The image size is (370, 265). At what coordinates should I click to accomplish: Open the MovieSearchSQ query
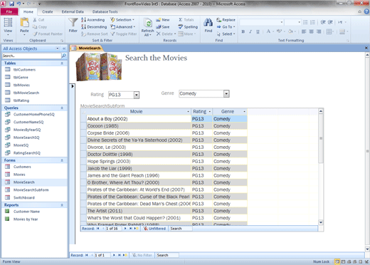point(26,137)
